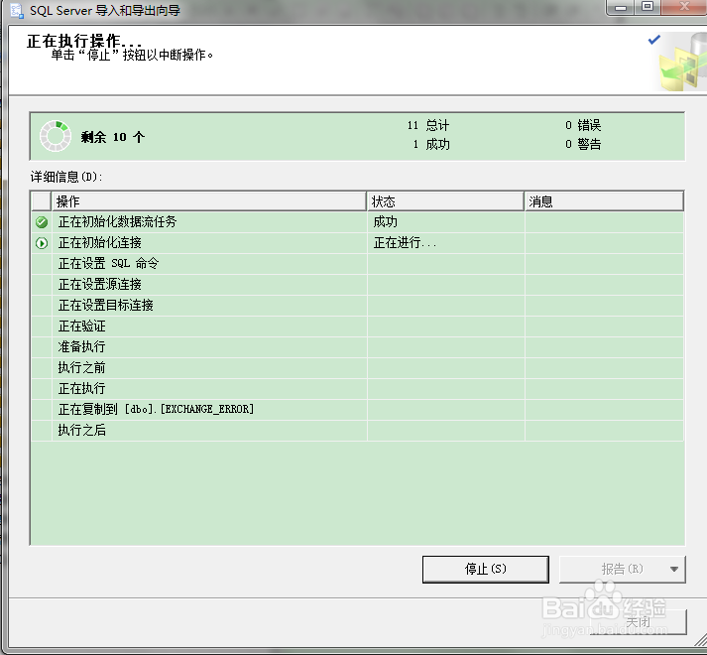Click the 1 成功 summary text
Screen dimensions: 707x655
(431, 145)
